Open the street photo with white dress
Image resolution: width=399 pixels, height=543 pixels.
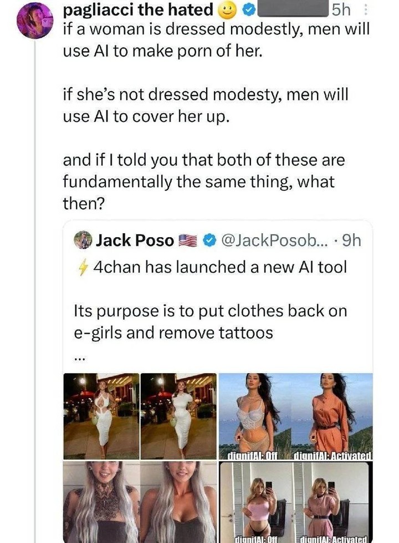(x=140, y=415)
